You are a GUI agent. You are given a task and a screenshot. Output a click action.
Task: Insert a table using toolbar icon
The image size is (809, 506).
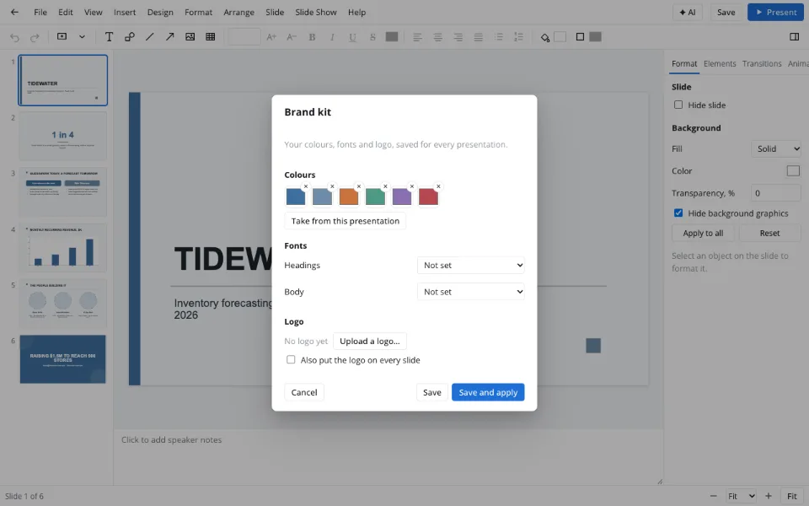point(211,36)
